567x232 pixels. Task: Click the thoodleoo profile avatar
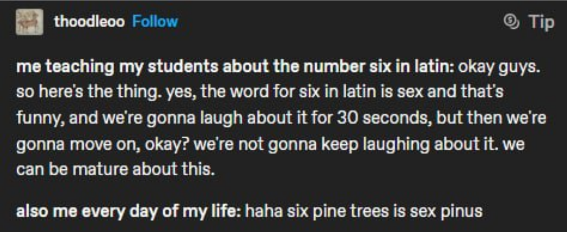30,22
